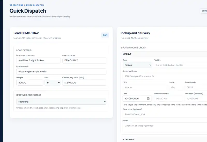The height and width of the screenshot is (142, 207).
Task: Click the LOAD DETAILS section label
Action: [24, 50]
